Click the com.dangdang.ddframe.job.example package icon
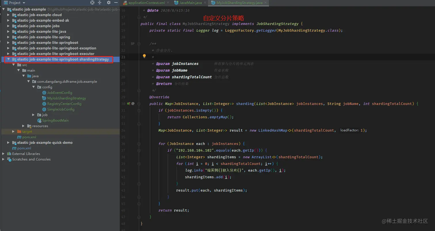 [34, 82]
